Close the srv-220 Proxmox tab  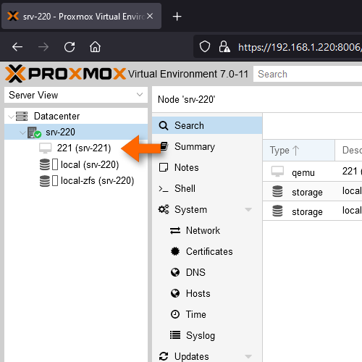coord(150,16)
